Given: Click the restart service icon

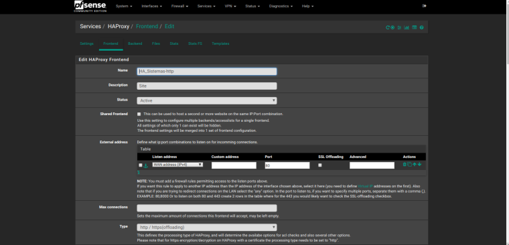Looking at the screenshot, I should [387, 27].
